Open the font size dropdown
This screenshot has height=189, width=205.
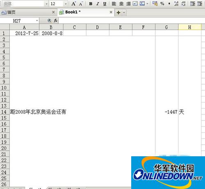click(66, 4)
